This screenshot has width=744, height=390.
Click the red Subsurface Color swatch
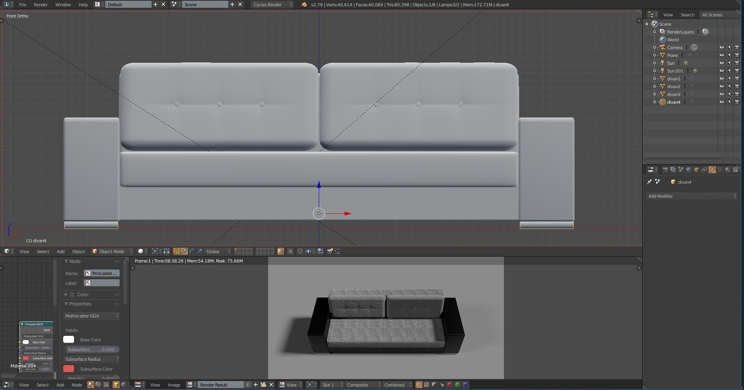pos(69,369)
